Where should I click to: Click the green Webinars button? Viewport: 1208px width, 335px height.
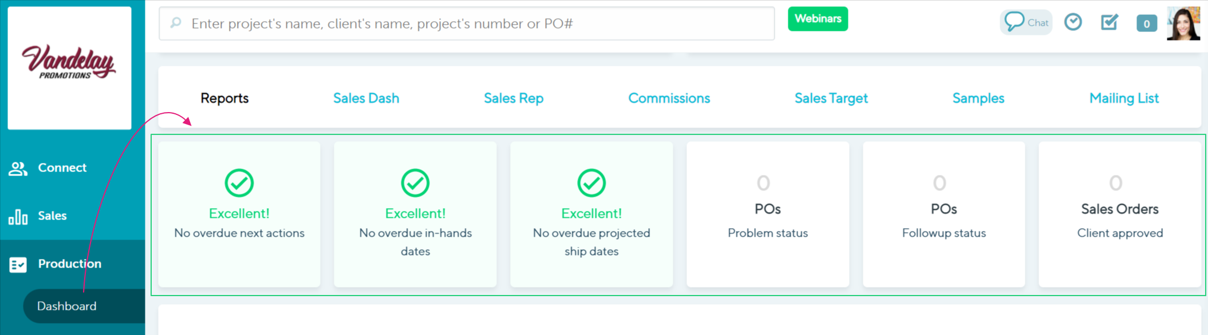coord(818,19)
